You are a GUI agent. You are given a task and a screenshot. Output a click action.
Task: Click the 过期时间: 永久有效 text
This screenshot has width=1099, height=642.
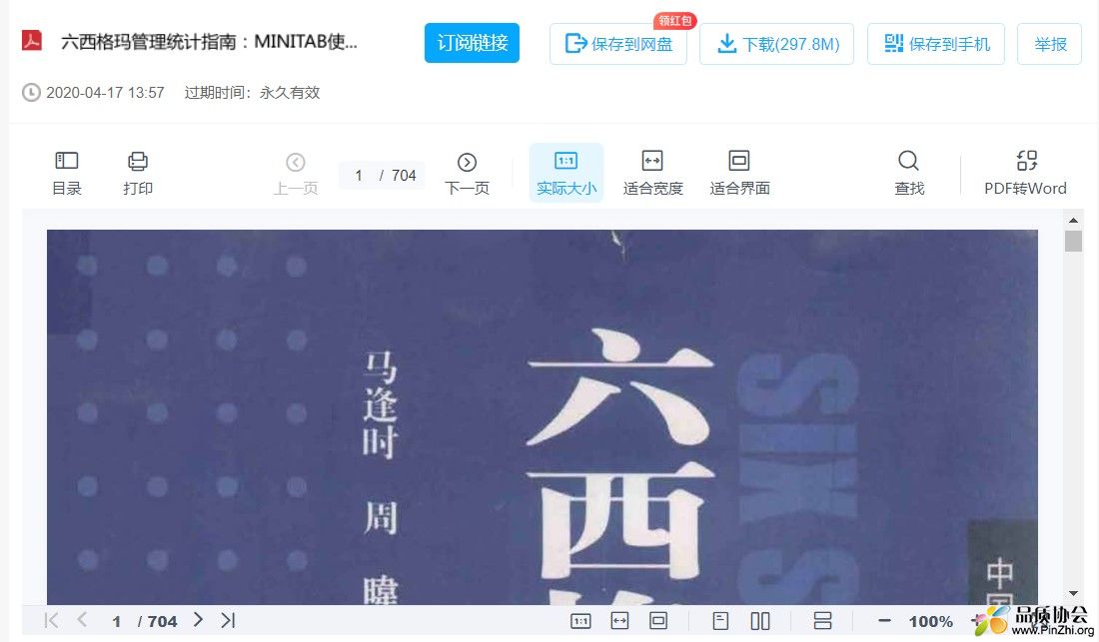tap(253, 93)
